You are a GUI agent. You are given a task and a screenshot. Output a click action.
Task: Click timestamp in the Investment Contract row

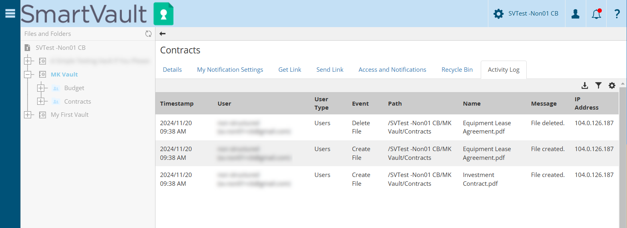(176, 179)
